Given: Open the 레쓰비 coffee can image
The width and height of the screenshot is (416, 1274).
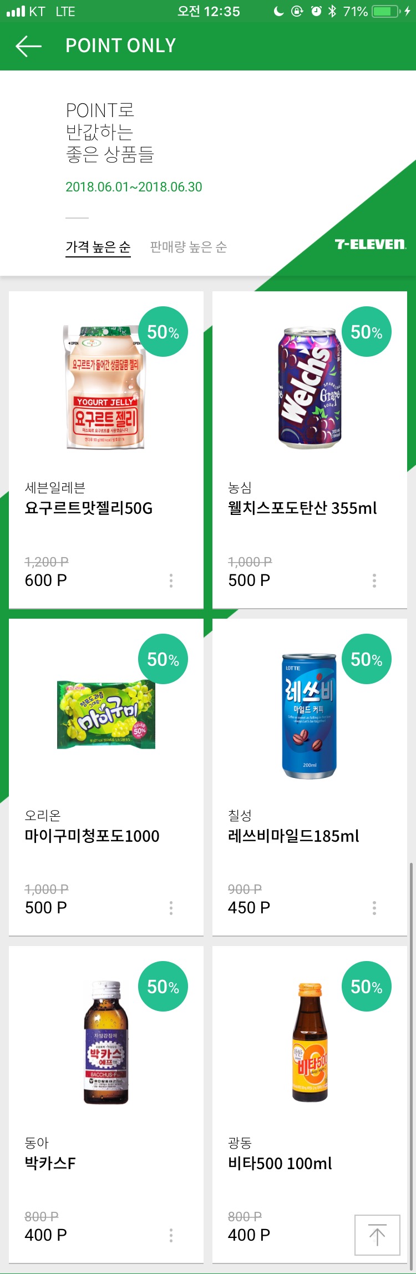Looking at the screenshot, I should tap(309, 716).
